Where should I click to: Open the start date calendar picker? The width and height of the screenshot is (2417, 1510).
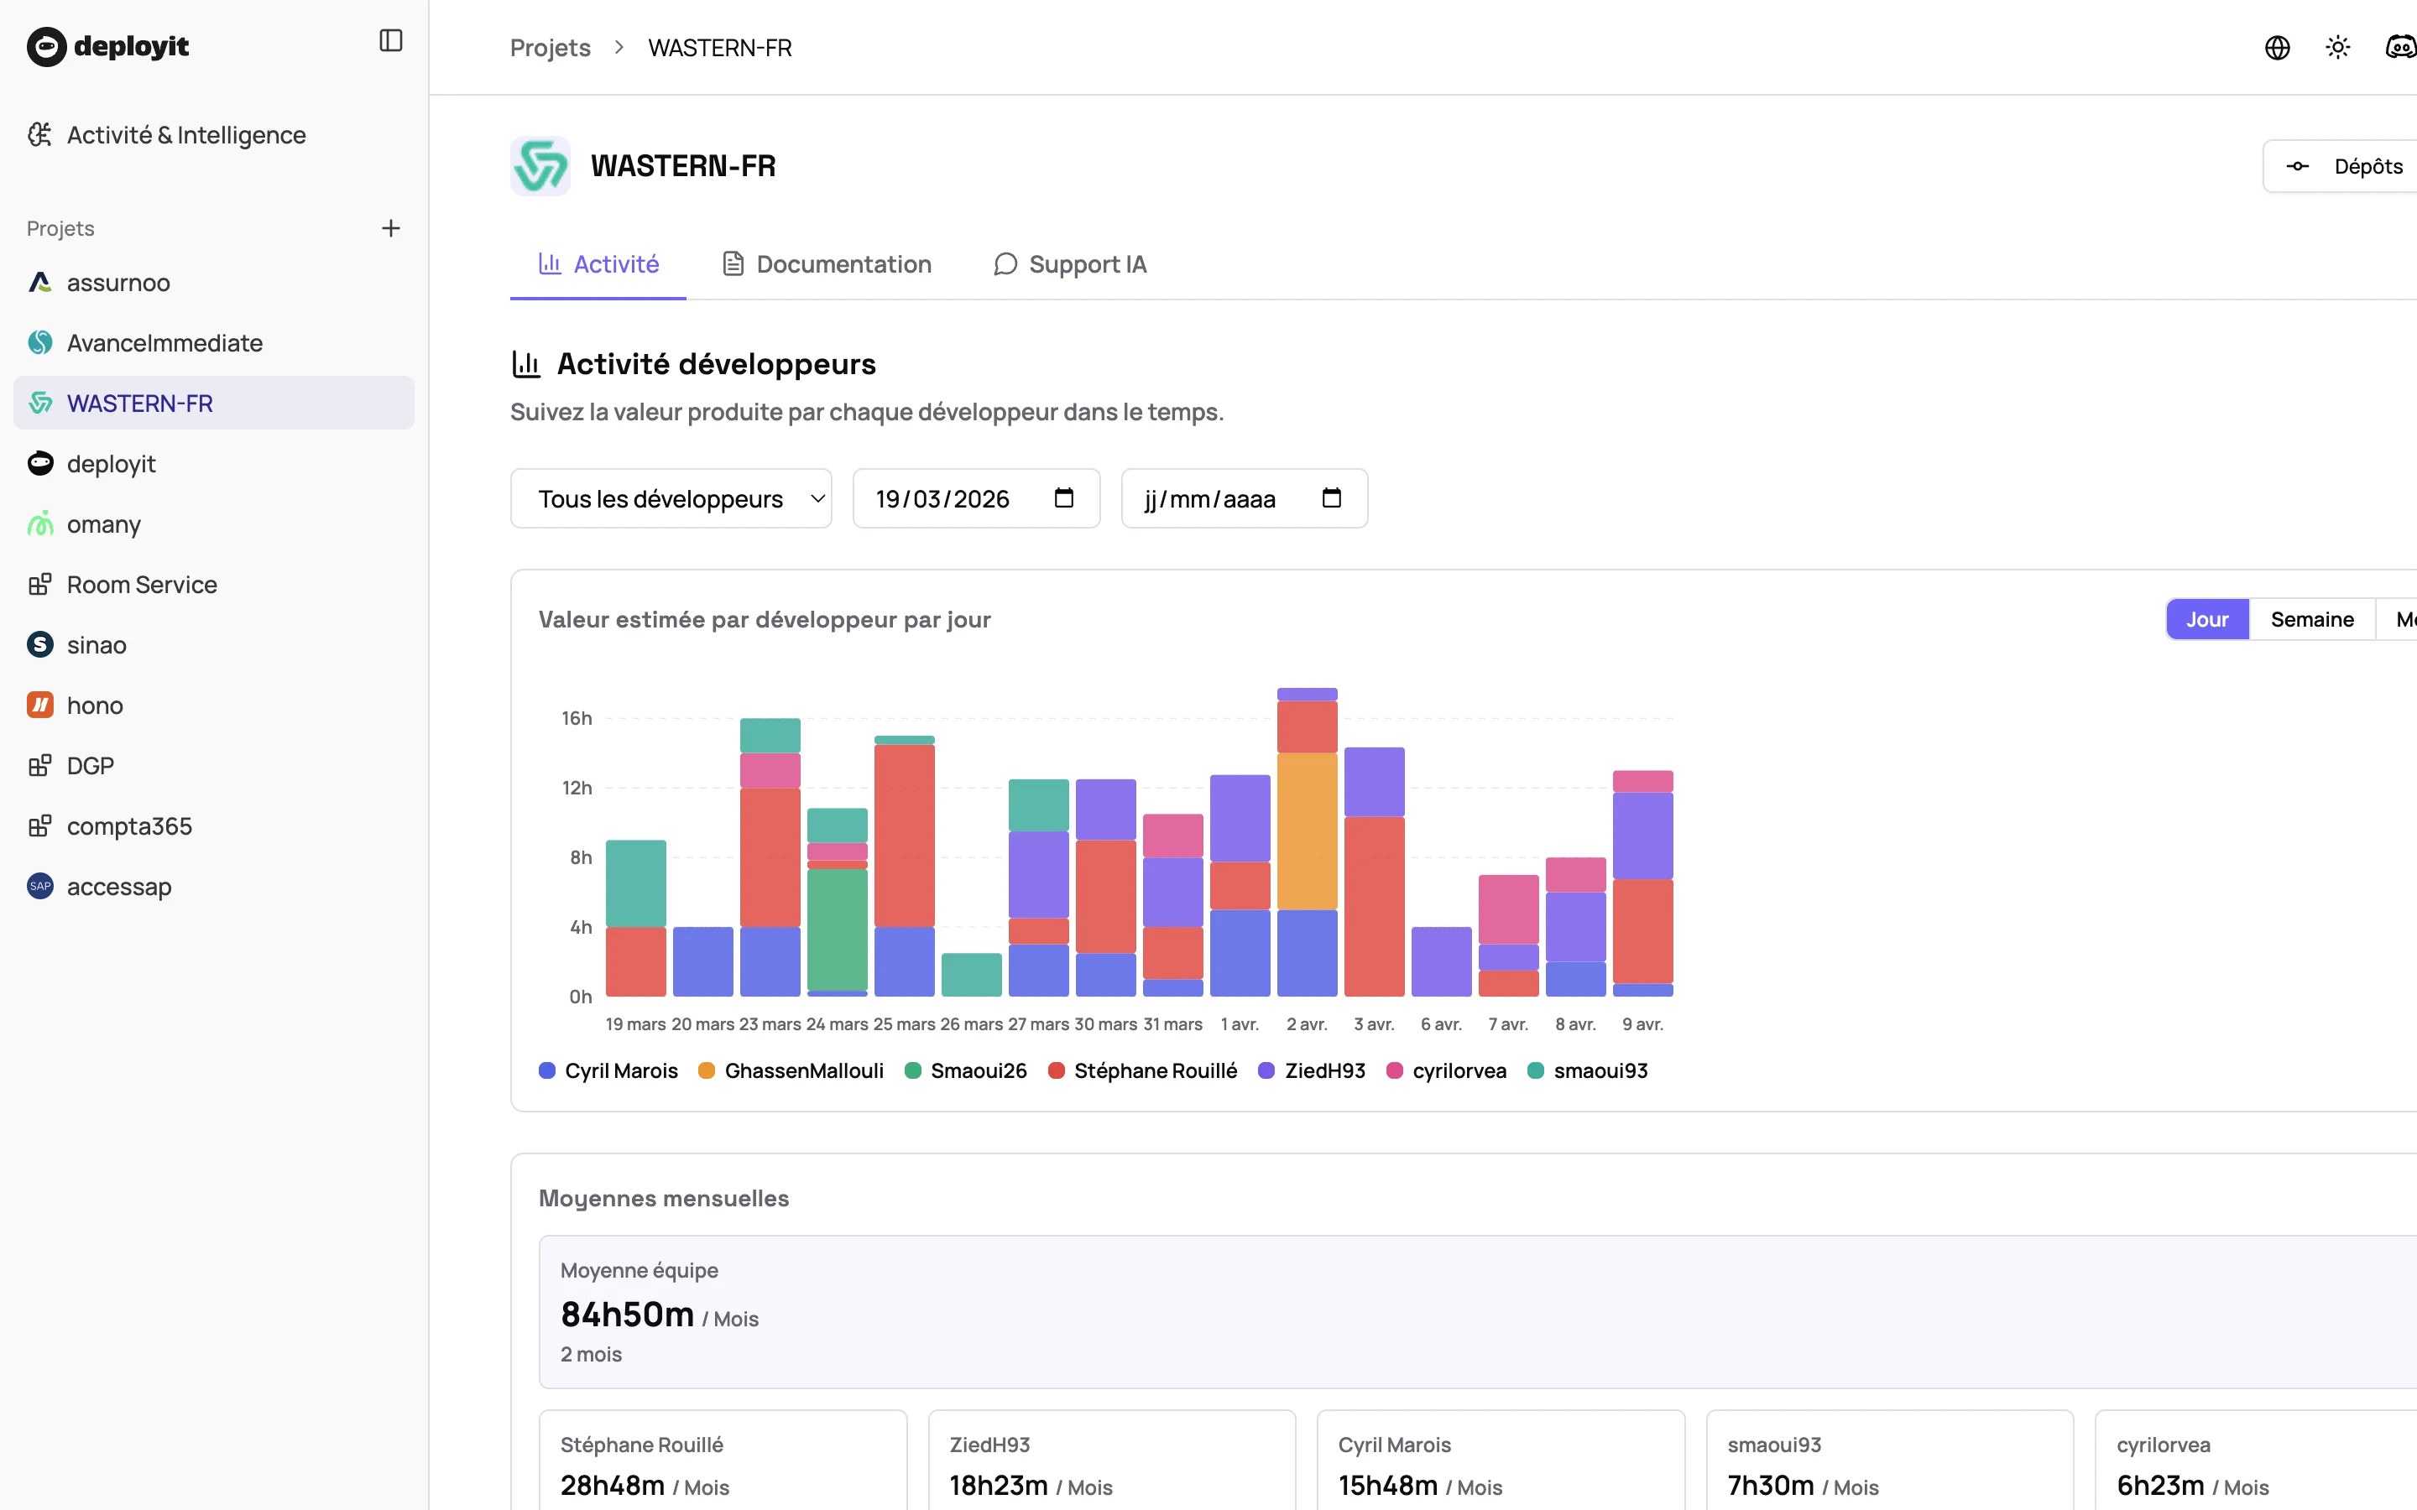[1063, 497]
